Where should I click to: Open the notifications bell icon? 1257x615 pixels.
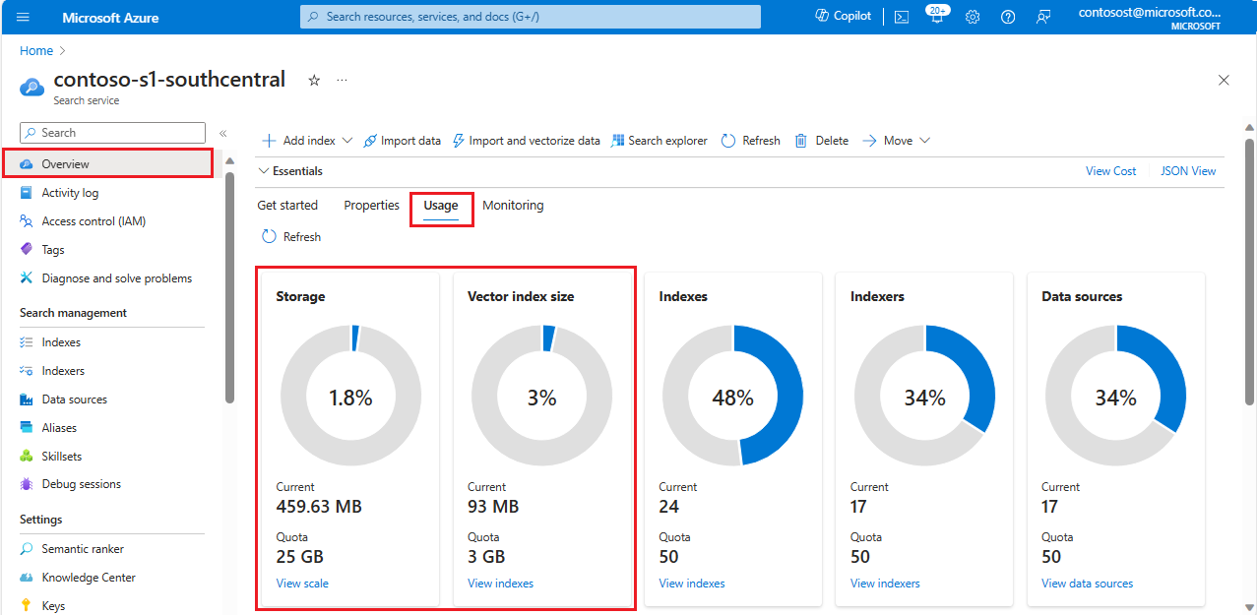[936, 17]
